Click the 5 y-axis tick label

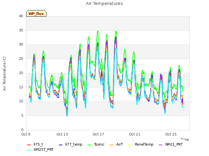click(x=22, y=116)
